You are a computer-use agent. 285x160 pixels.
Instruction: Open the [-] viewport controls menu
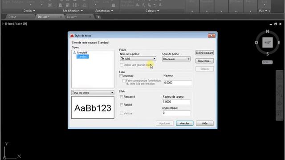[4, 24]
